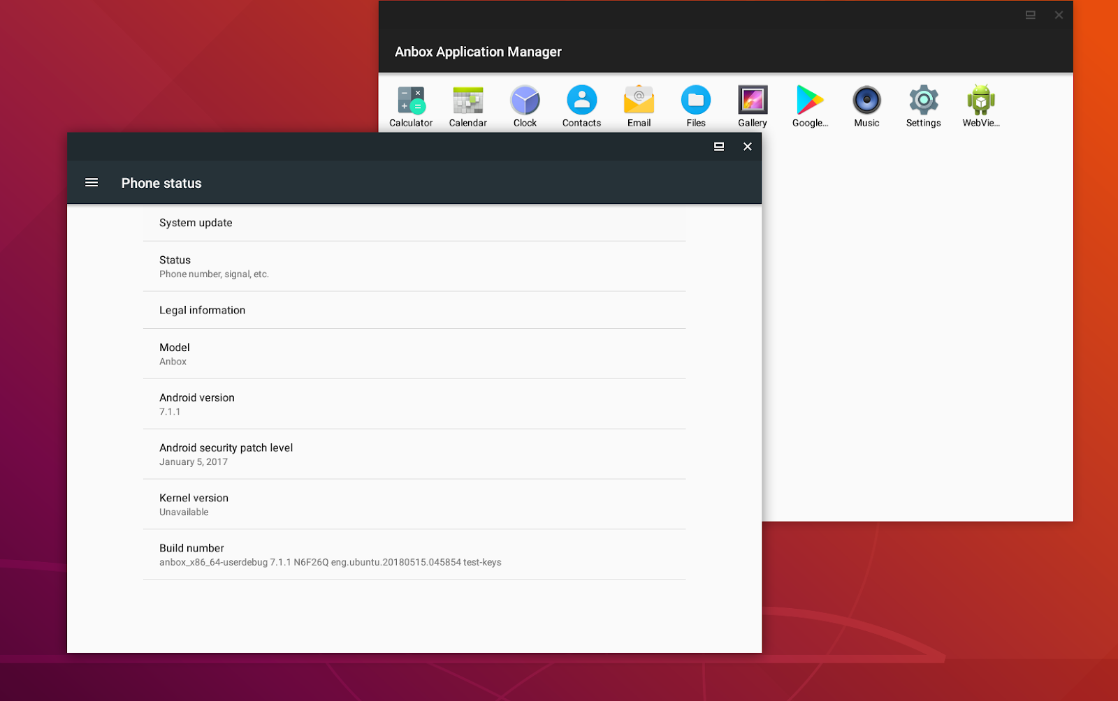
Task: Open the Gallery app
Action: pyautogui.click(x=752, y=105)
